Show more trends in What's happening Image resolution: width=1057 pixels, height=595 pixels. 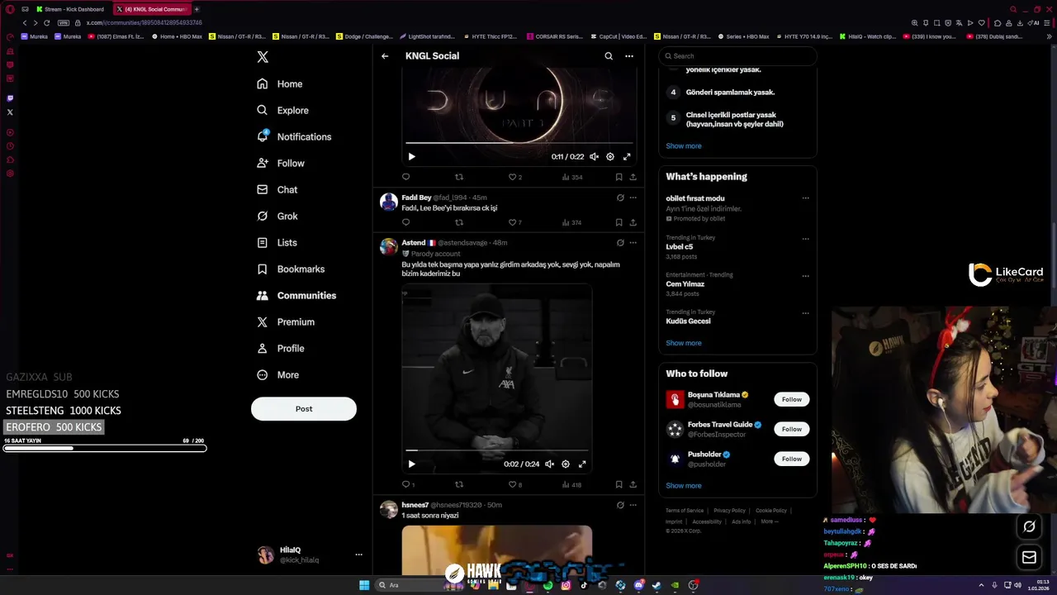(684, 343)
